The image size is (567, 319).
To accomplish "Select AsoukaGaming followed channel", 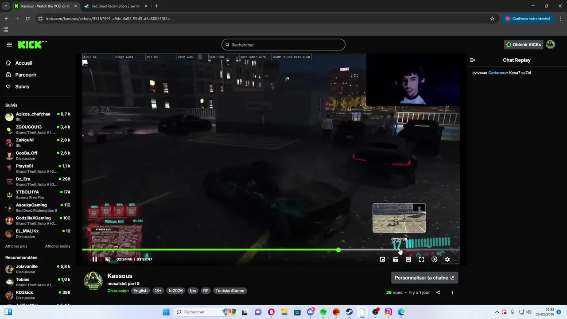I will point(38,208).
